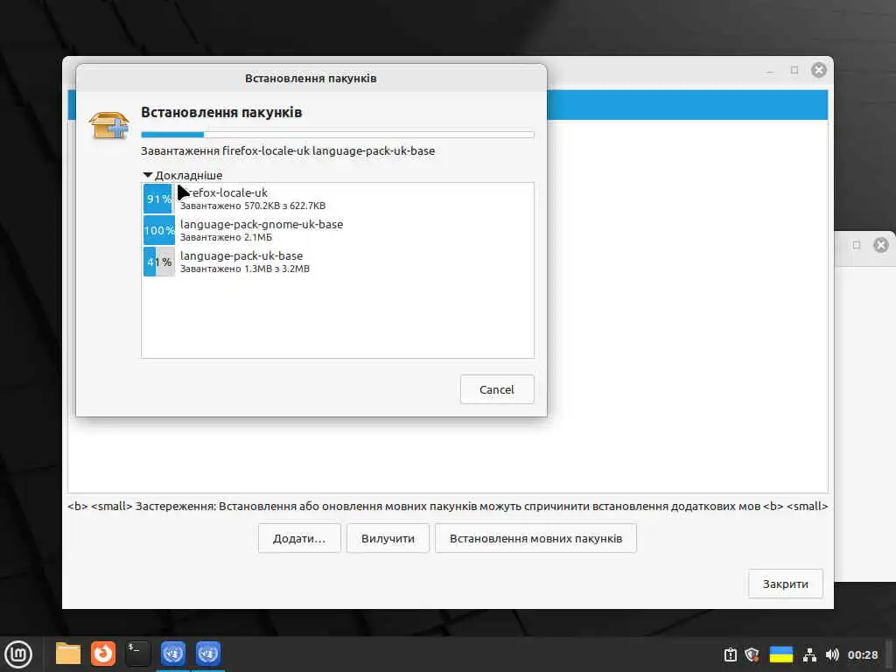The height and width of the screenshot is (672, 896).
Task: Cancel the package installation
Action: click(x=497, y=389)
